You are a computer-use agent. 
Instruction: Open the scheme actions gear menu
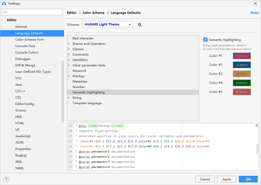140,25
